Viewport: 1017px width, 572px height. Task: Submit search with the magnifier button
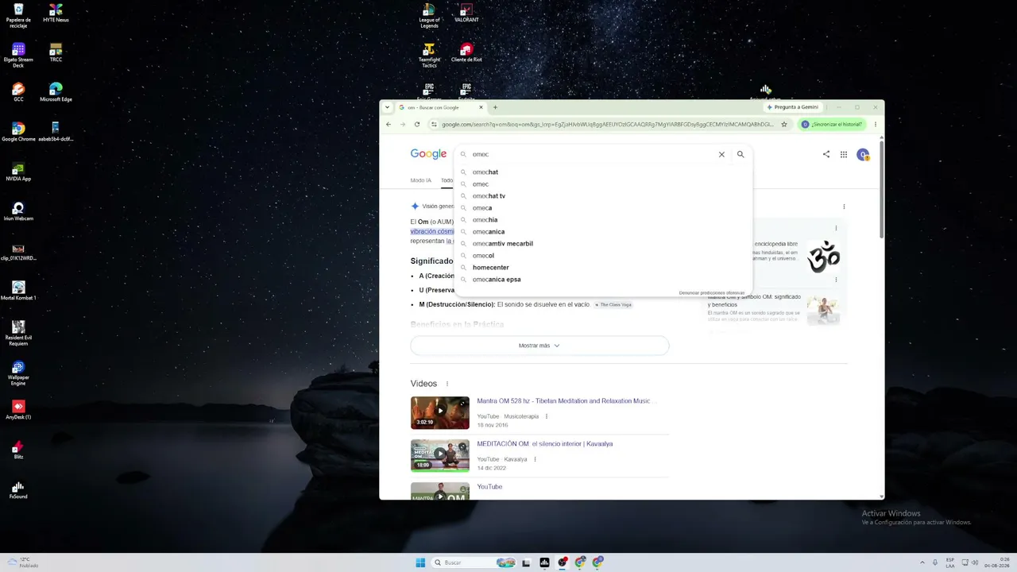[x=741, y=154]
